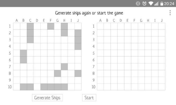Tap the alarm clock status icon
Screen dimensions: 176x105
pos(145,3)
